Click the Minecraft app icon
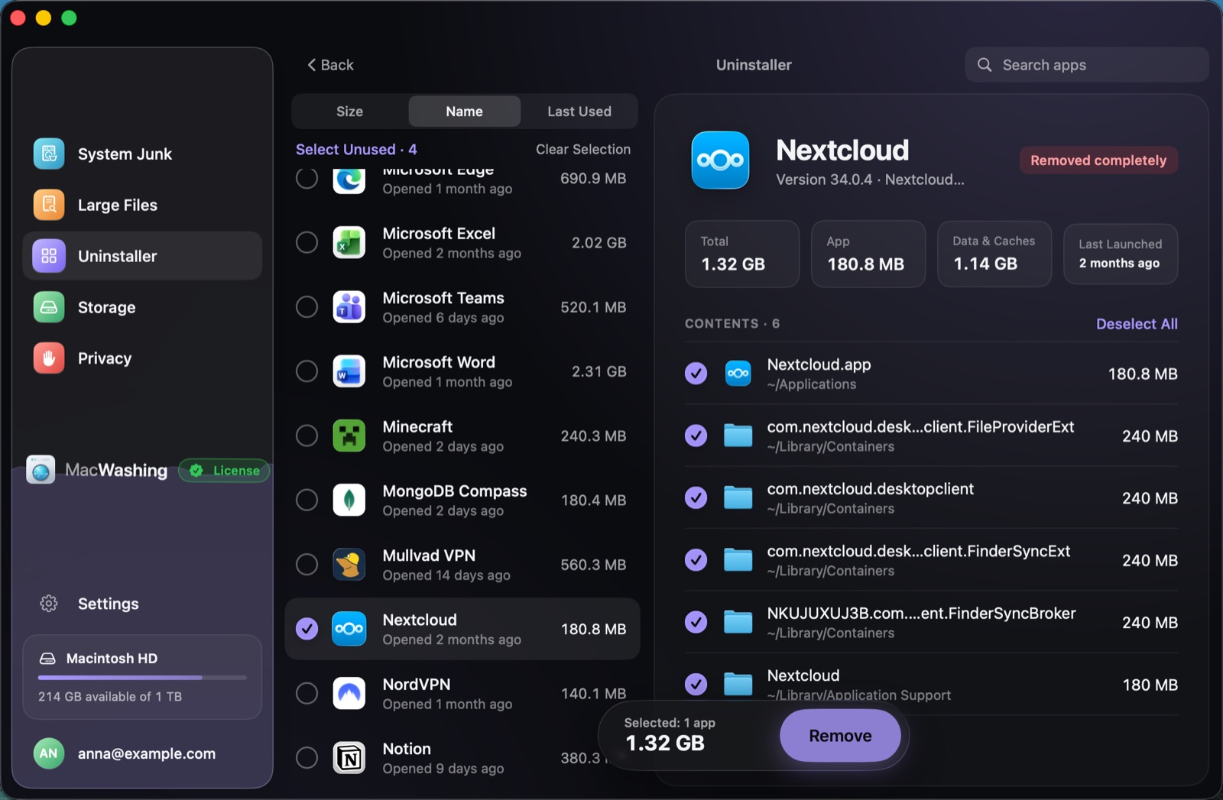The width and height of the screenshot is (1223, 800). 349,436
